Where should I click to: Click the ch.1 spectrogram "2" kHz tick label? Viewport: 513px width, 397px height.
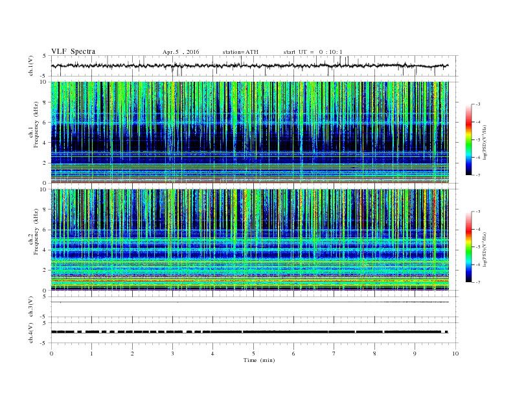pyautogui.click(x=45, y=163)
